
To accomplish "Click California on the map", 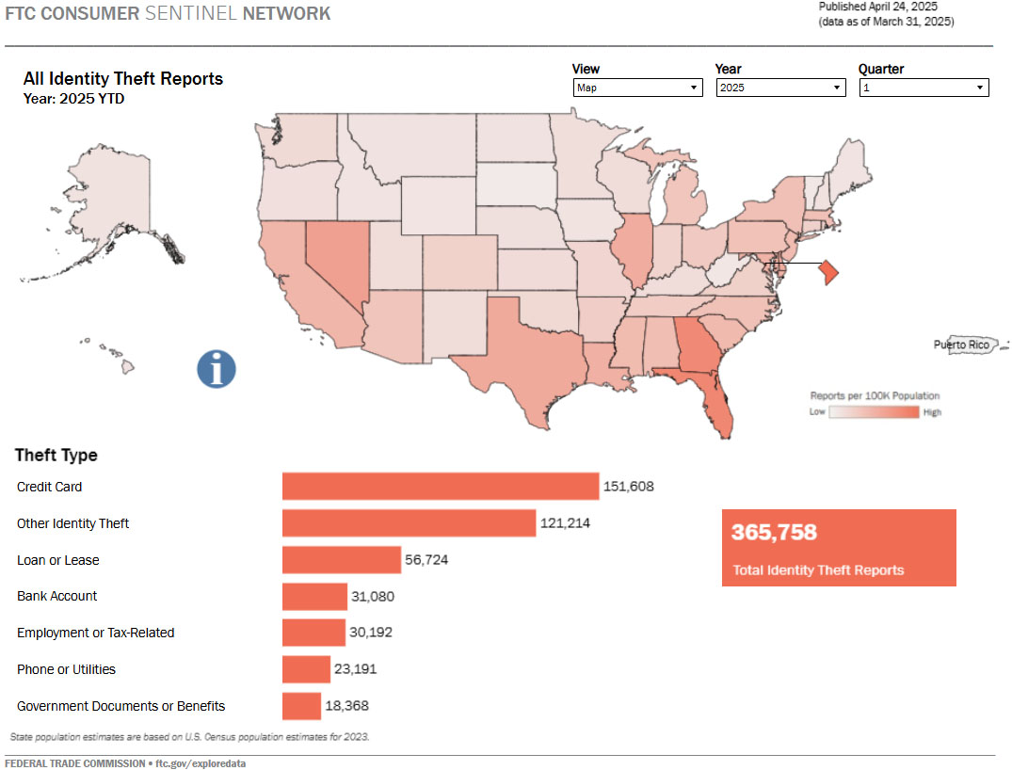I will click(x=301, y=292).
